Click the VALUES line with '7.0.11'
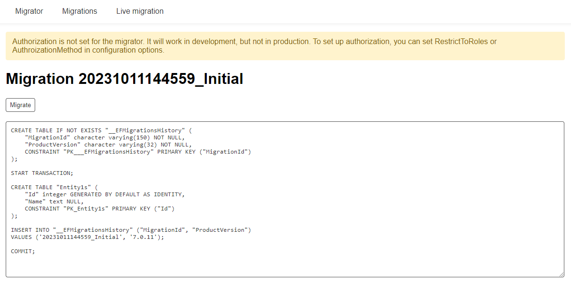 point(87,237)
